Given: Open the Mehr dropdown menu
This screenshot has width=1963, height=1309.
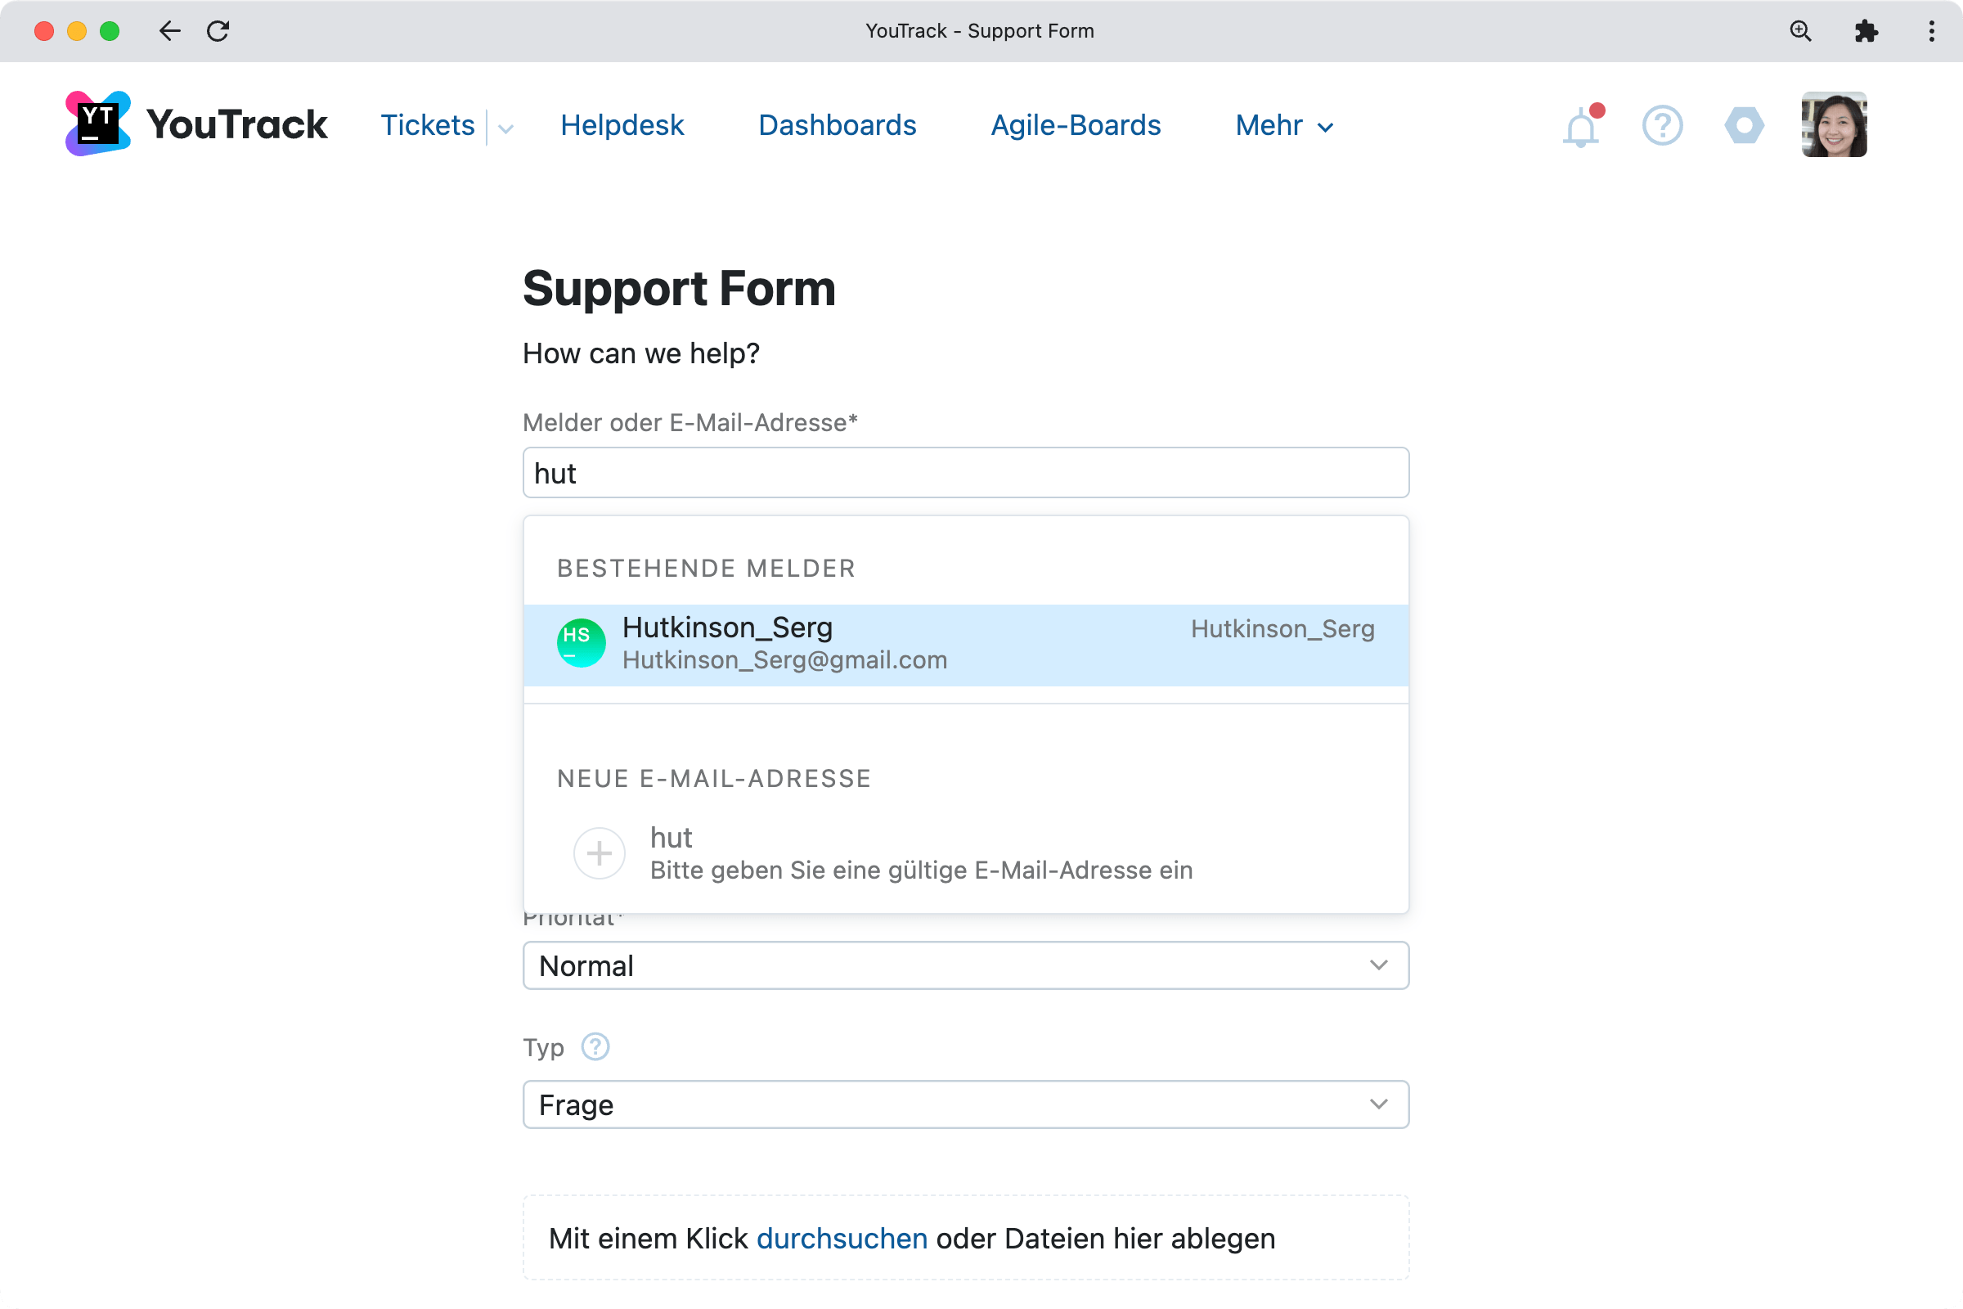Looking at the screenshot, I should (1282, 125).
